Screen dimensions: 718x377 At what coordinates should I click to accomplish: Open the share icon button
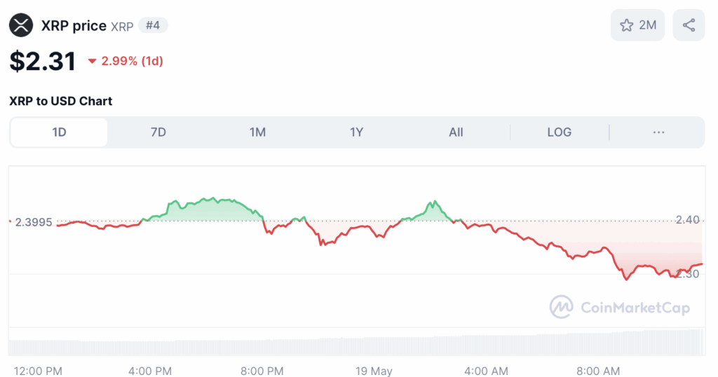click(689, 25)
